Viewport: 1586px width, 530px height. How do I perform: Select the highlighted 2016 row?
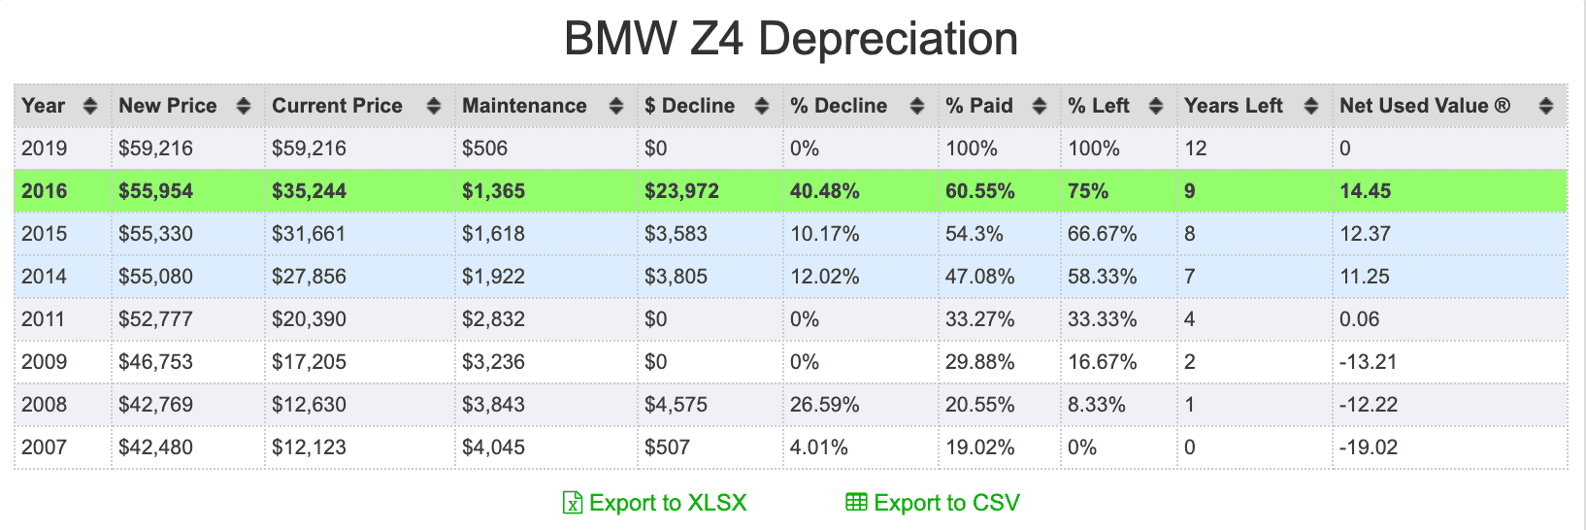pyautogui.click(x=791, y=191)
